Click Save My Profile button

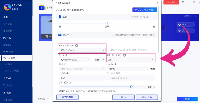coord(145,10)
